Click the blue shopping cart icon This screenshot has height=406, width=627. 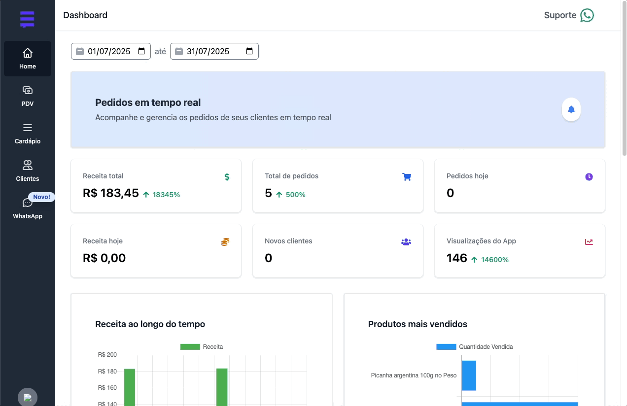[407, 177]
